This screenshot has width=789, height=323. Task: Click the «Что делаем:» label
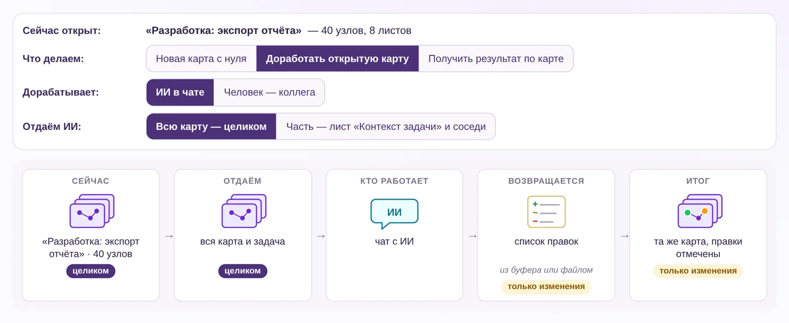[x=53, y=59]
